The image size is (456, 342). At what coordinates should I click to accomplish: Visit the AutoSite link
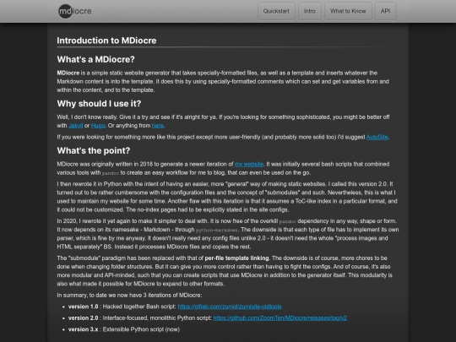(377, 137)
